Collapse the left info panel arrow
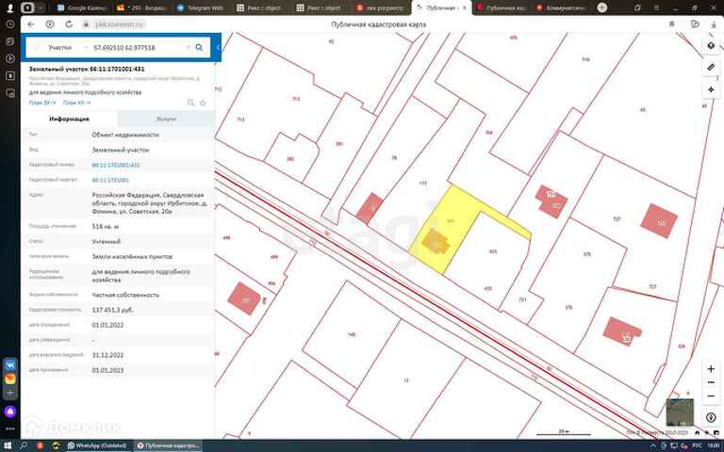The image size is (724, 452). (218, 47)
